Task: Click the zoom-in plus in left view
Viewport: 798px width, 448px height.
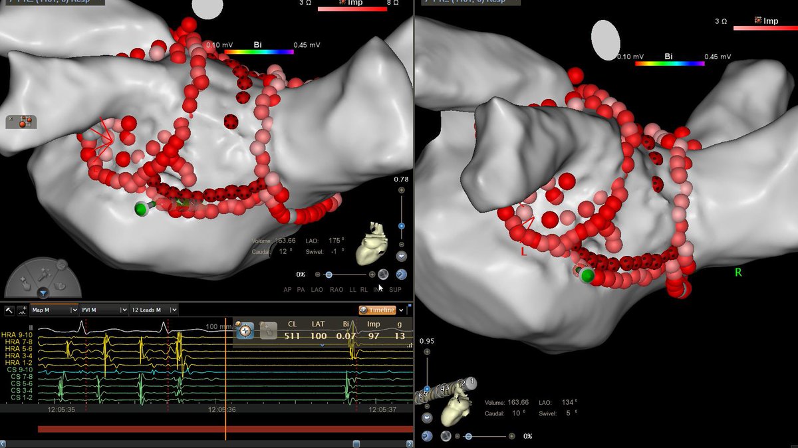Action: pyautogui.click(x=401, y=190)
